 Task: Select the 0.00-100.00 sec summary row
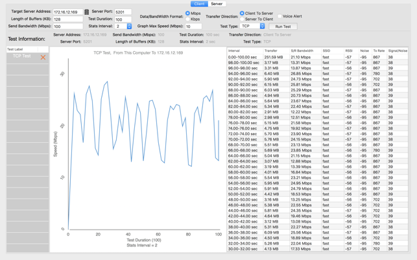pos(243,58)
